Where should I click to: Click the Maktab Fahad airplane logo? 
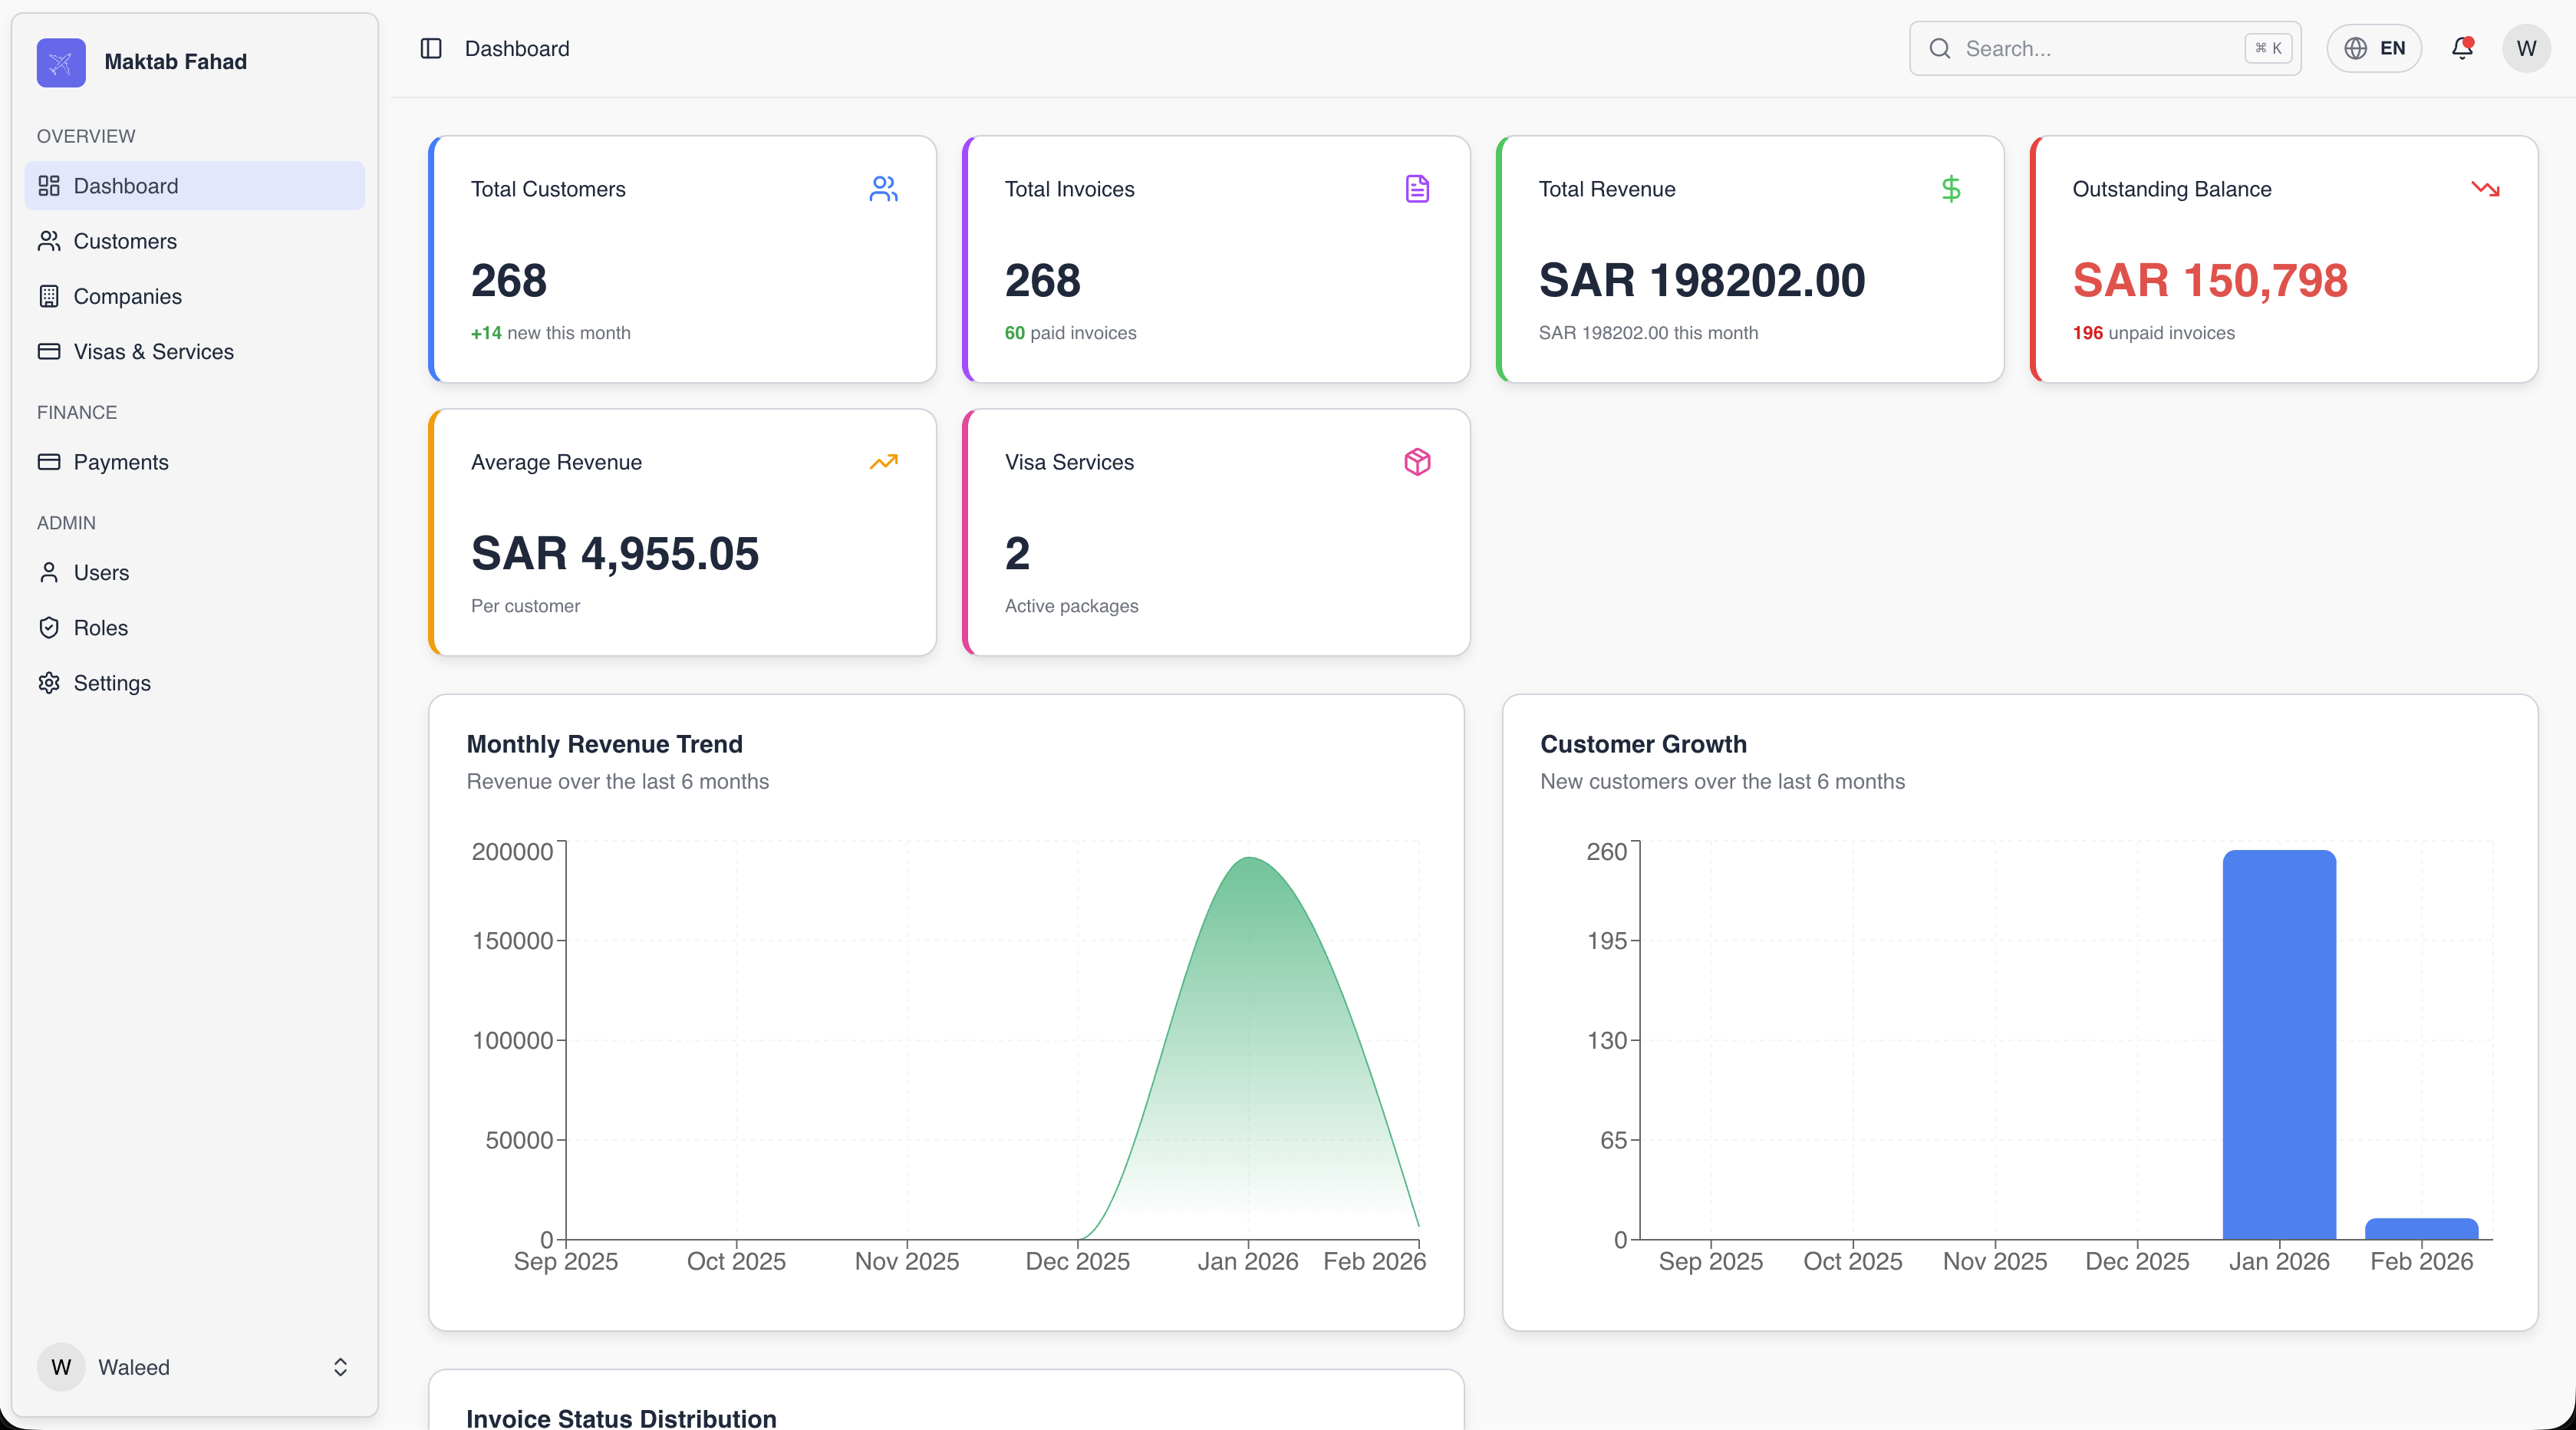61,62
